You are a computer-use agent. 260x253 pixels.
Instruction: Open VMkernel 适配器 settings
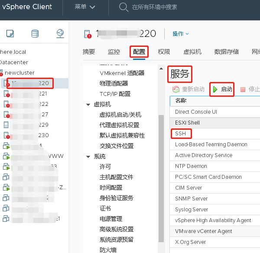click(122, 73)
